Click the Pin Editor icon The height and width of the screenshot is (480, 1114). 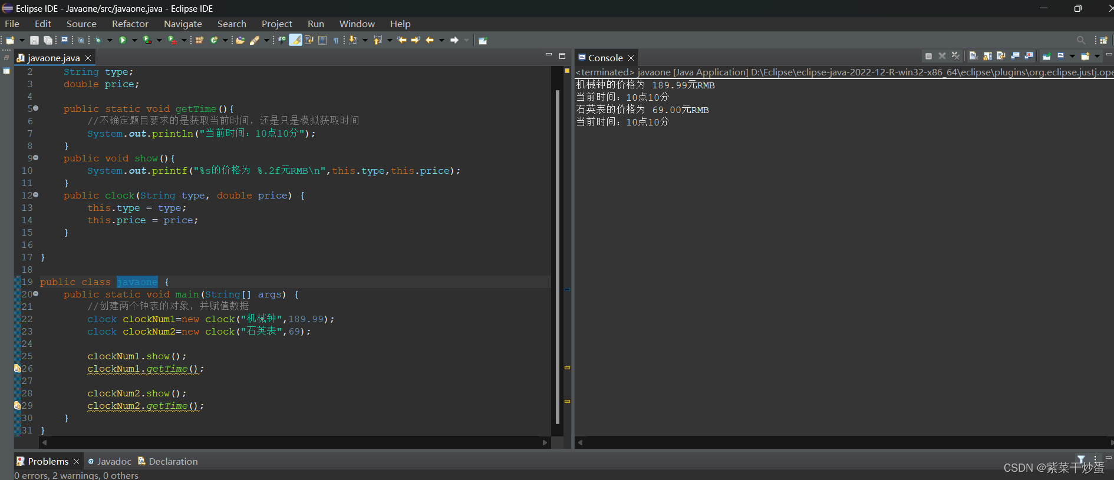pyautogui.click(x=483, y=40)
